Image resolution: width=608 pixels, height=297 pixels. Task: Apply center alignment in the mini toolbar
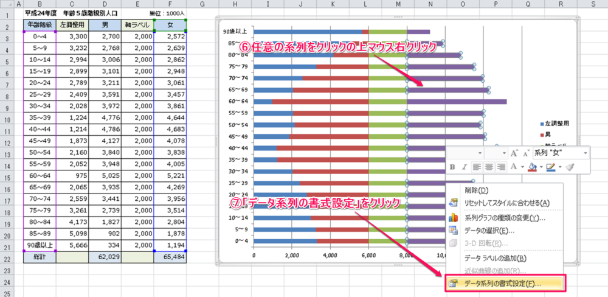[489, 167]
